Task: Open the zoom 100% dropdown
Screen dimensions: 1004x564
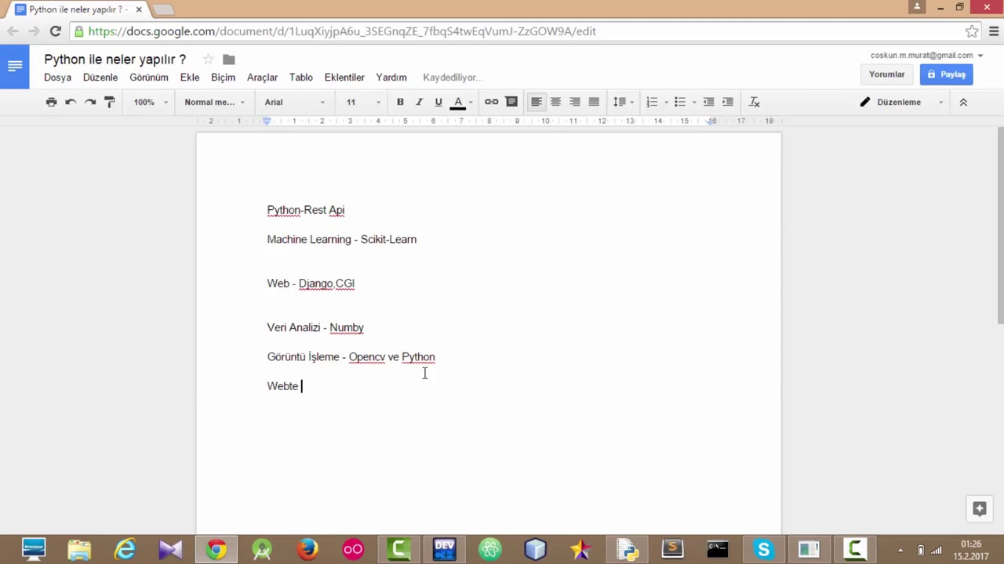Action: 151,102
